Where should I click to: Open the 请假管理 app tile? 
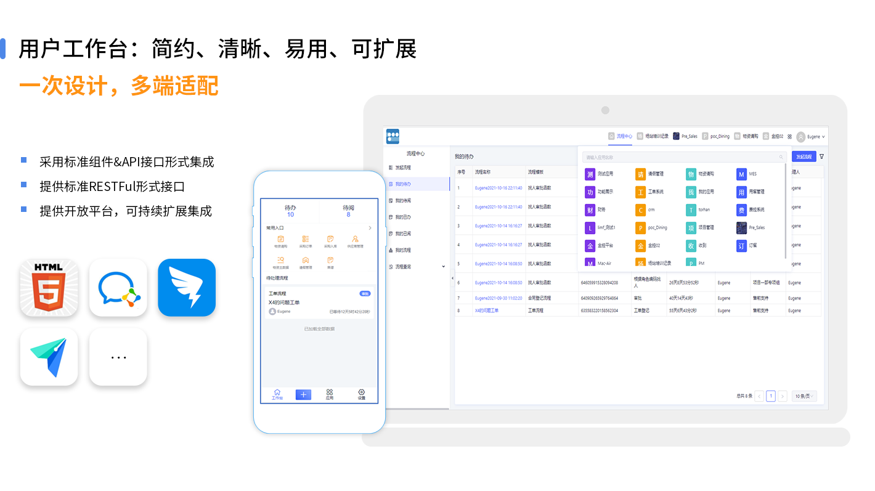point(650,174)
